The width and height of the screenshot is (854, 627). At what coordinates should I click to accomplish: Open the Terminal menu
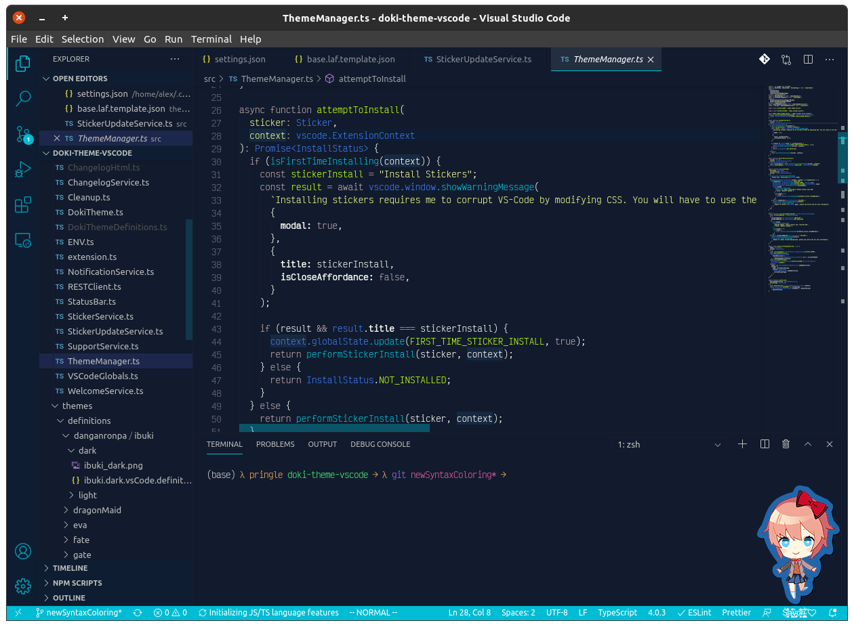tap(211, 39)
